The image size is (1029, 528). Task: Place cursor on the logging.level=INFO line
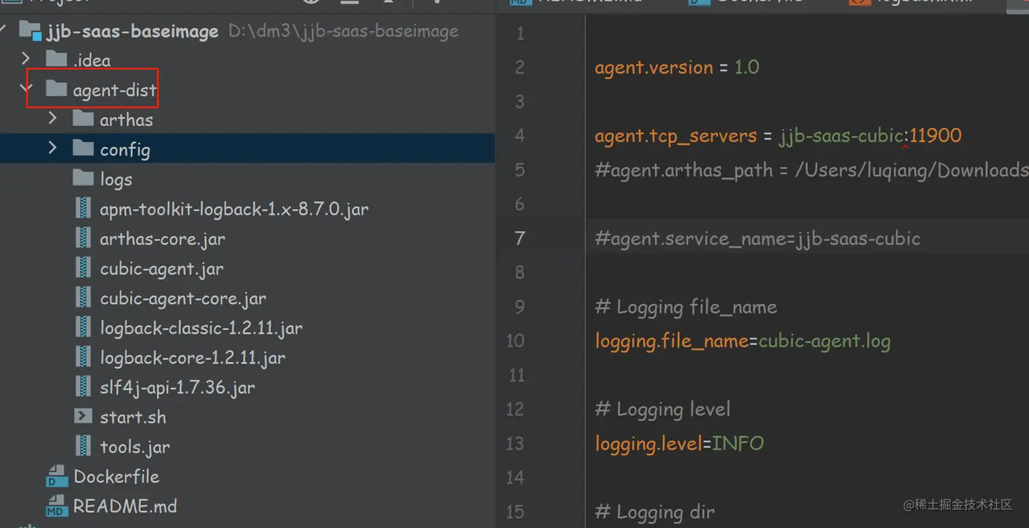pyautogui.click(x=679, y=444)
